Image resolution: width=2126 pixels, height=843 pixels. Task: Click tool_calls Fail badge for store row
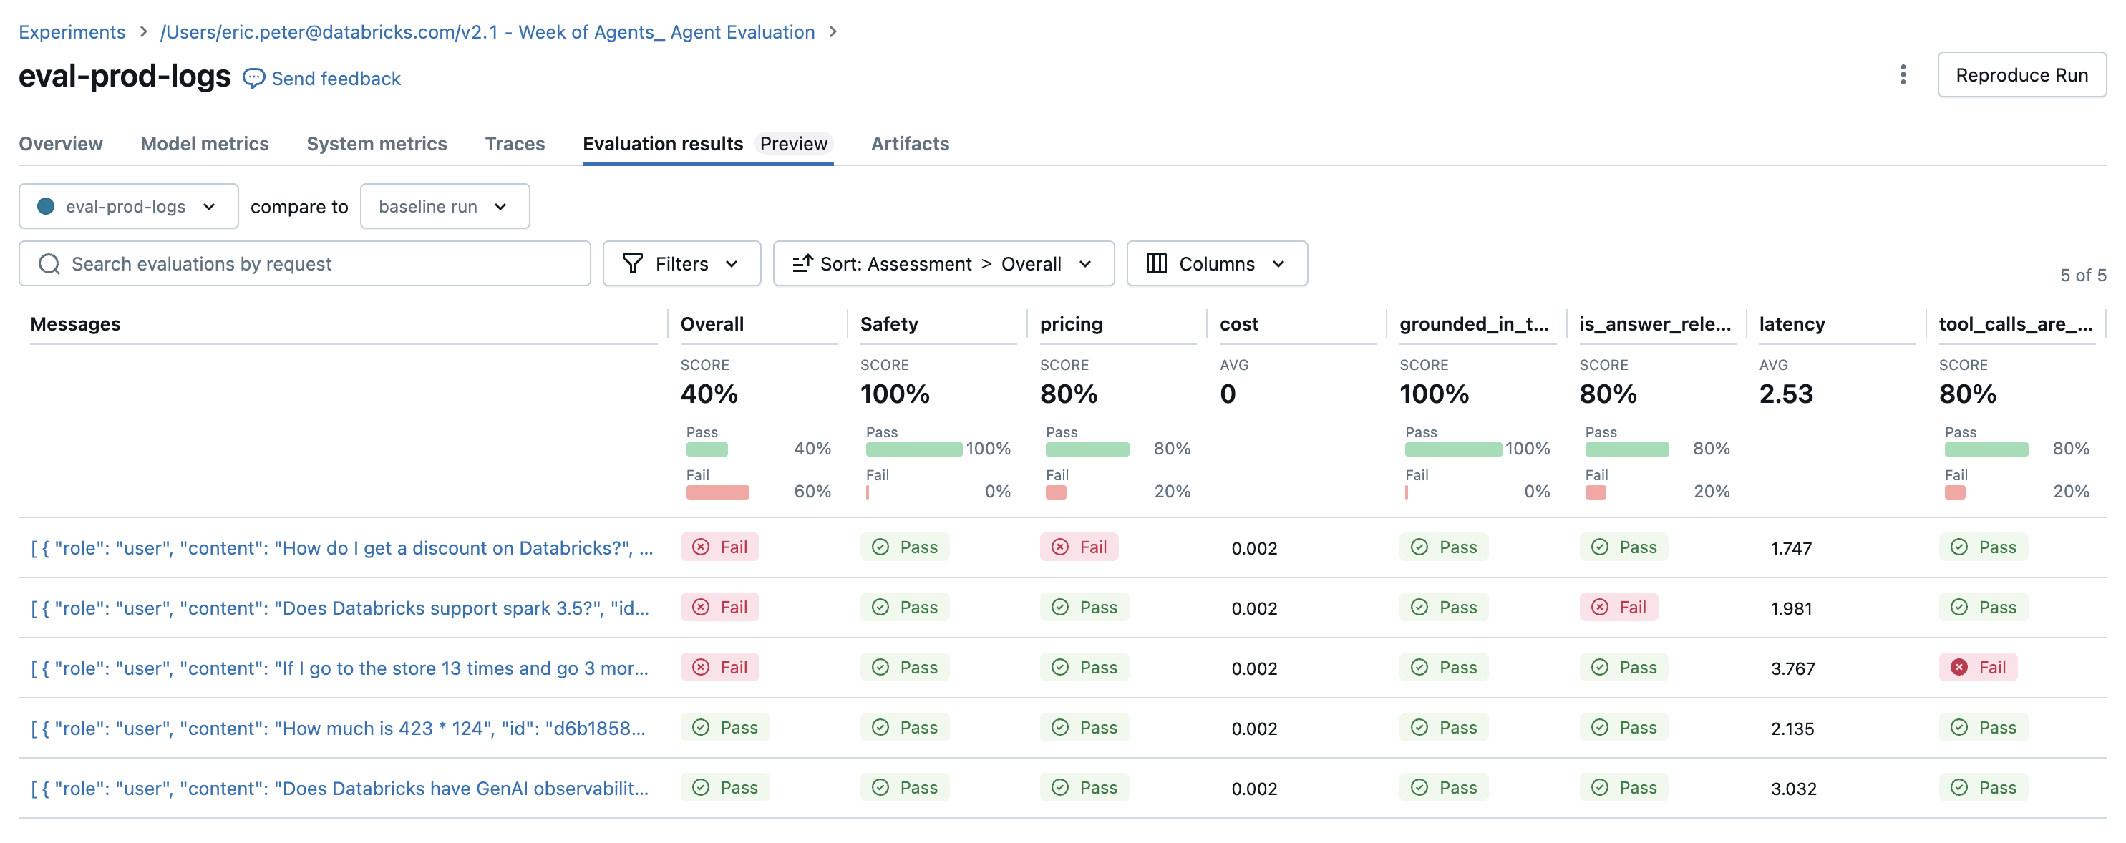[x=1979, y=667]
